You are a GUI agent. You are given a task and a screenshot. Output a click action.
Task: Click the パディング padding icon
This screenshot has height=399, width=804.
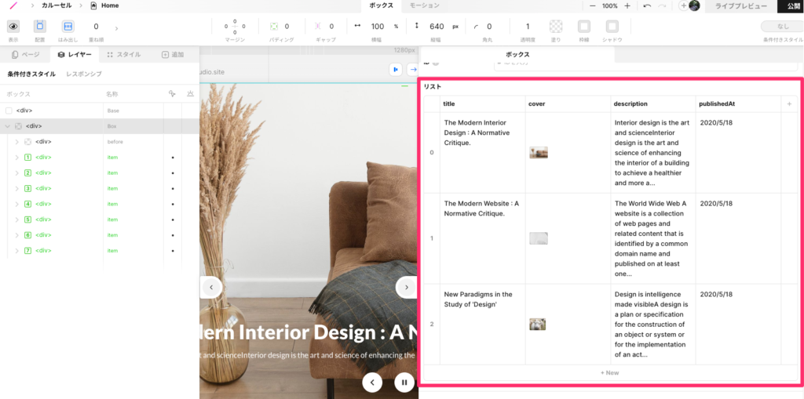click(274, 27)
